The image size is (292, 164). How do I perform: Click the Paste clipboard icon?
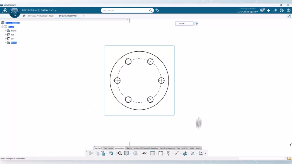(103, 153)
